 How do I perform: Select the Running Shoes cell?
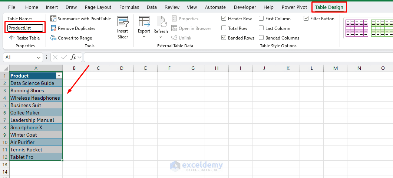pos(36,90)
